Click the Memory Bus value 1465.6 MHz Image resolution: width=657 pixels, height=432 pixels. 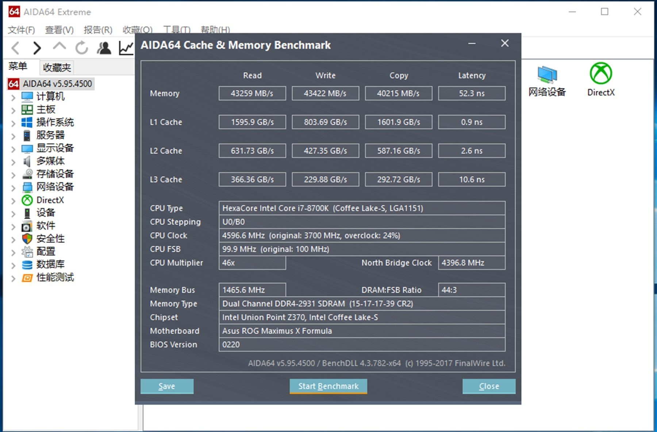252,290
